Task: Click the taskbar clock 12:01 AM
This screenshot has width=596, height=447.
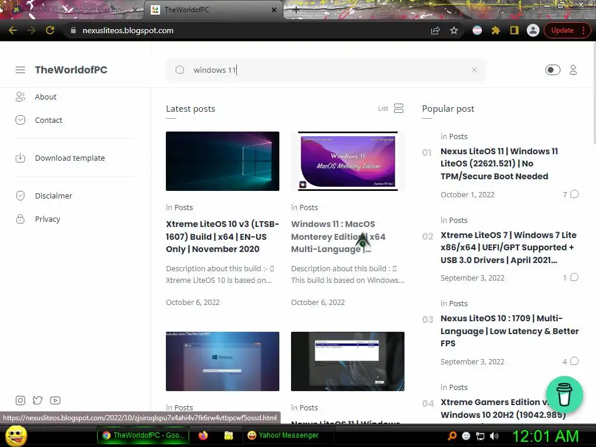Action: point(546,436)
